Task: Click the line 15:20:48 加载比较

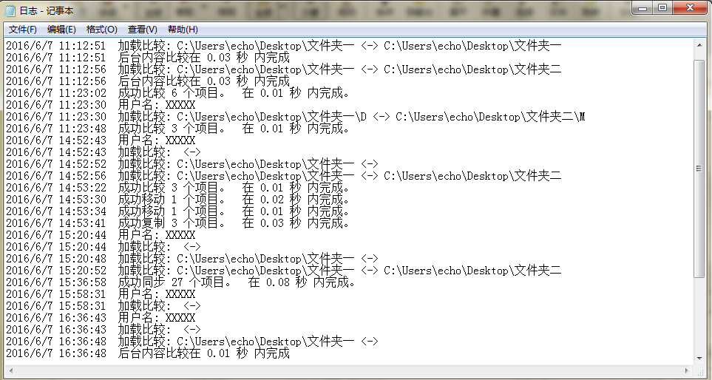Action: (x=191, y=258)
